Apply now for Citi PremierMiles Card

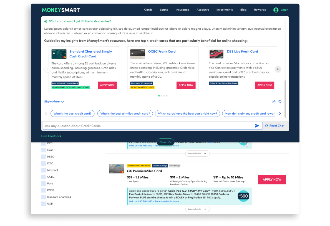tap(272, 180)
